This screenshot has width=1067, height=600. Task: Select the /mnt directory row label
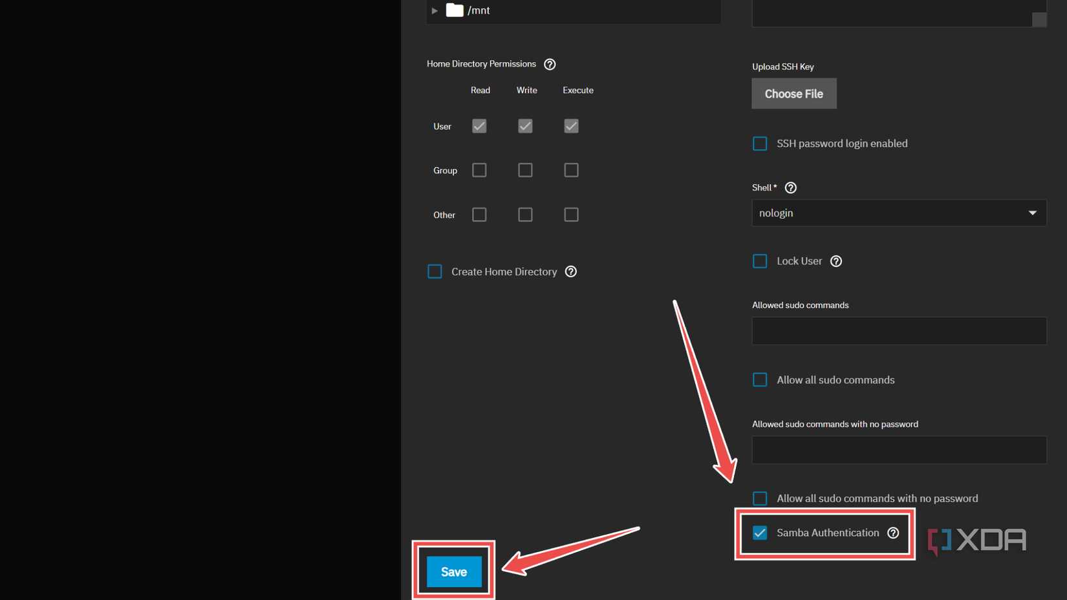(479, 10)
